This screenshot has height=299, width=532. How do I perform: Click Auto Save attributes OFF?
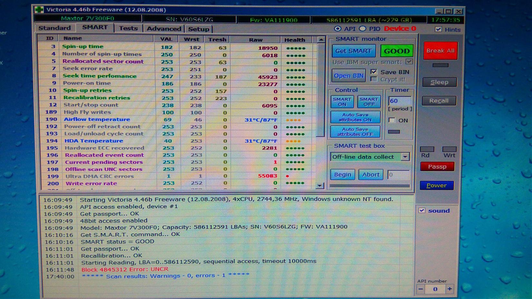click(x=355, y=132)
